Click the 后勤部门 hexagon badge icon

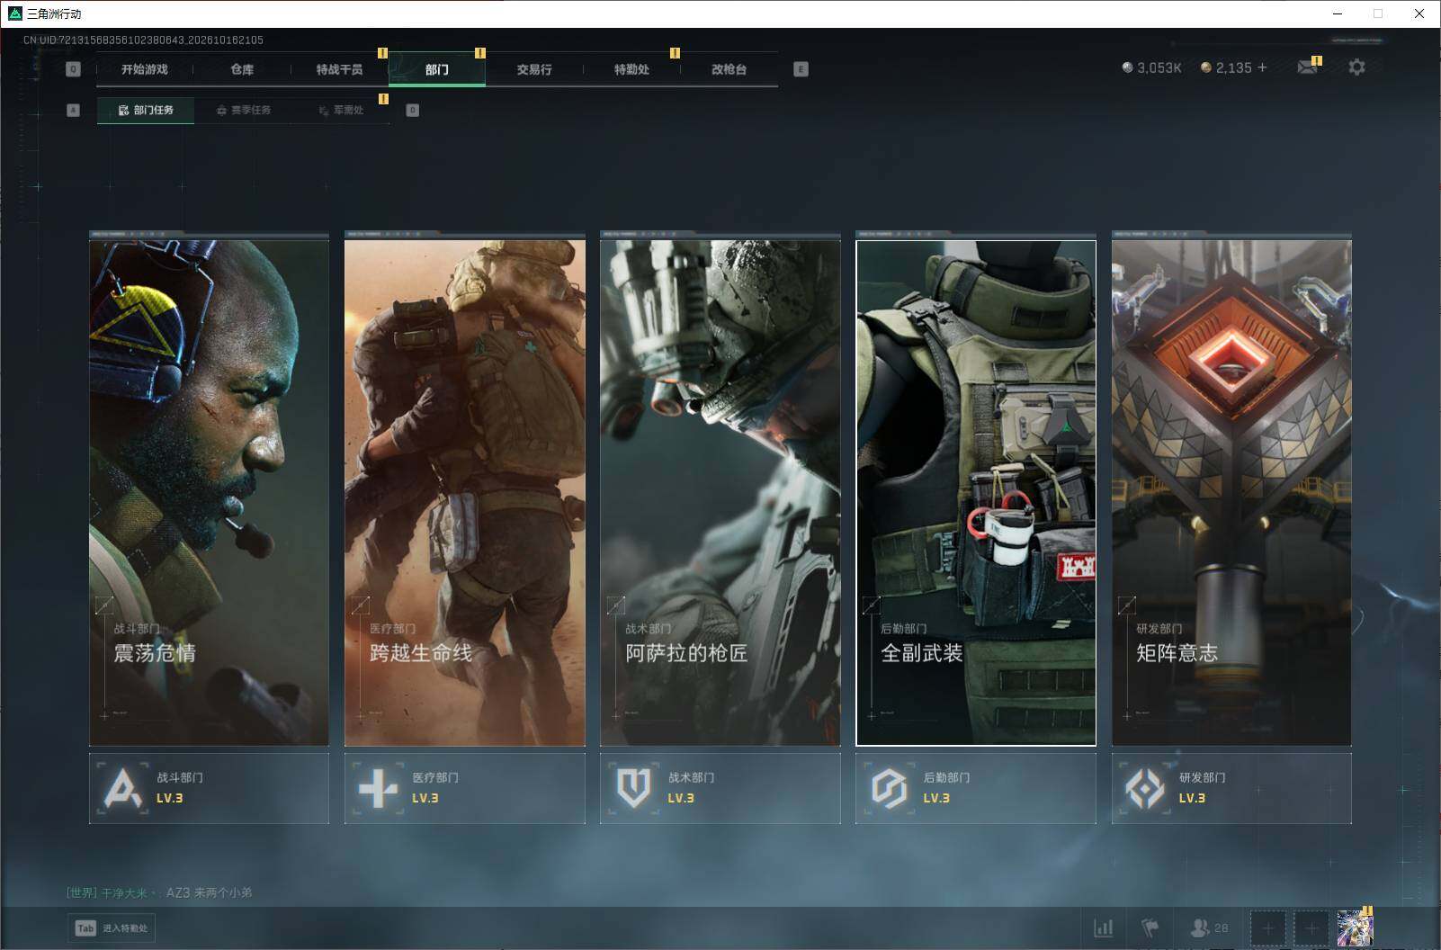click(889, 788)
